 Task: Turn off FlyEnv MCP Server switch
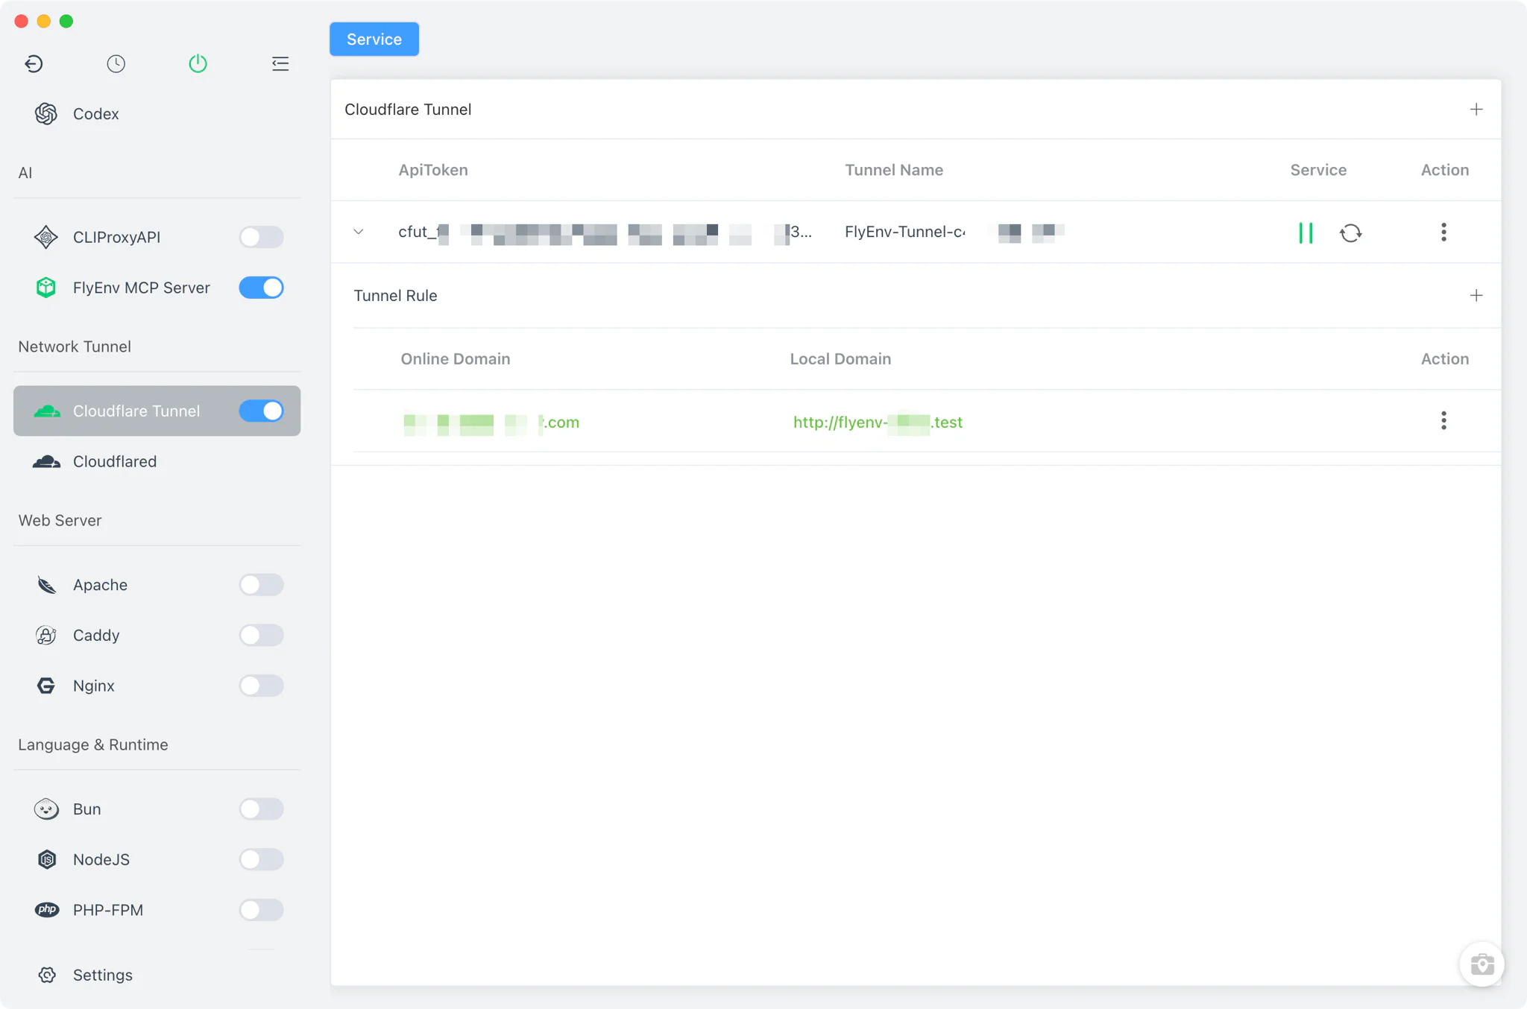point(261,288)
